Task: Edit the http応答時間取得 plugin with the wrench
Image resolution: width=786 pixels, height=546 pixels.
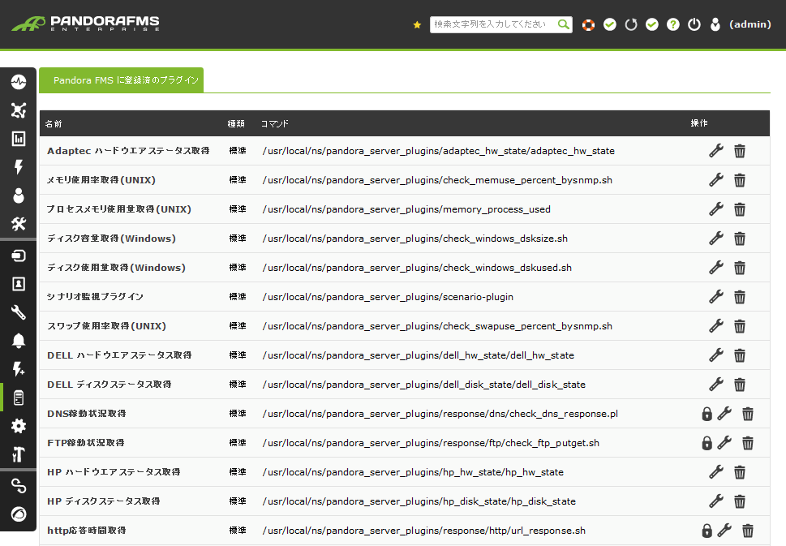Action: pyautogui.click(x=724, y=530)
